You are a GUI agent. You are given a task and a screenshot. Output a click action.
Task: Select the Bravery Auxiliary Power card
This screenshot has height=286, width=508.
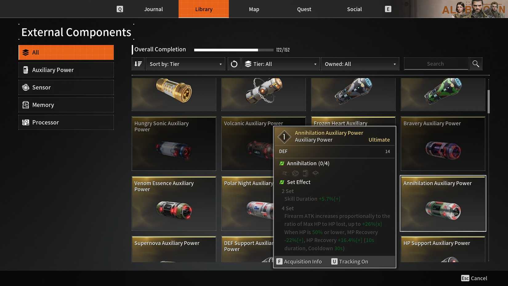(443, 144)
